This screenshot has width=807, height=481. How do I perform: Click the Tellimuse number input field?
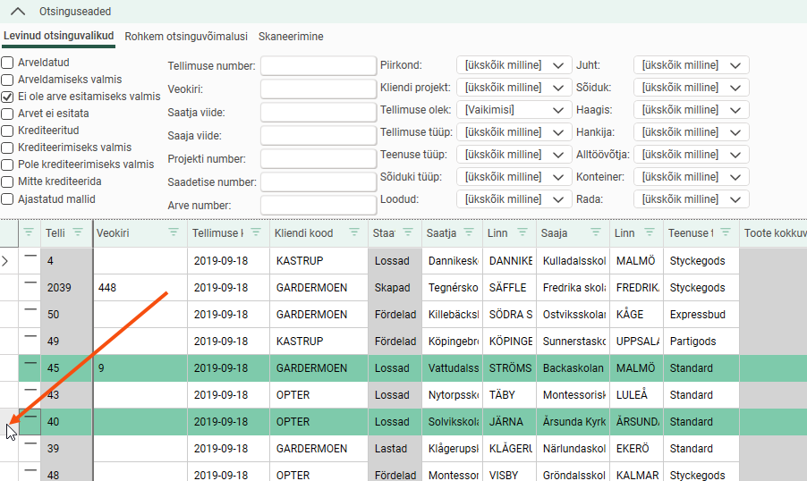click(318, 66)
